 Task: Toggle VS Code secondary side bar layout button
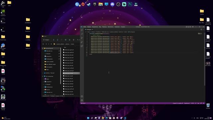[190, 27]
